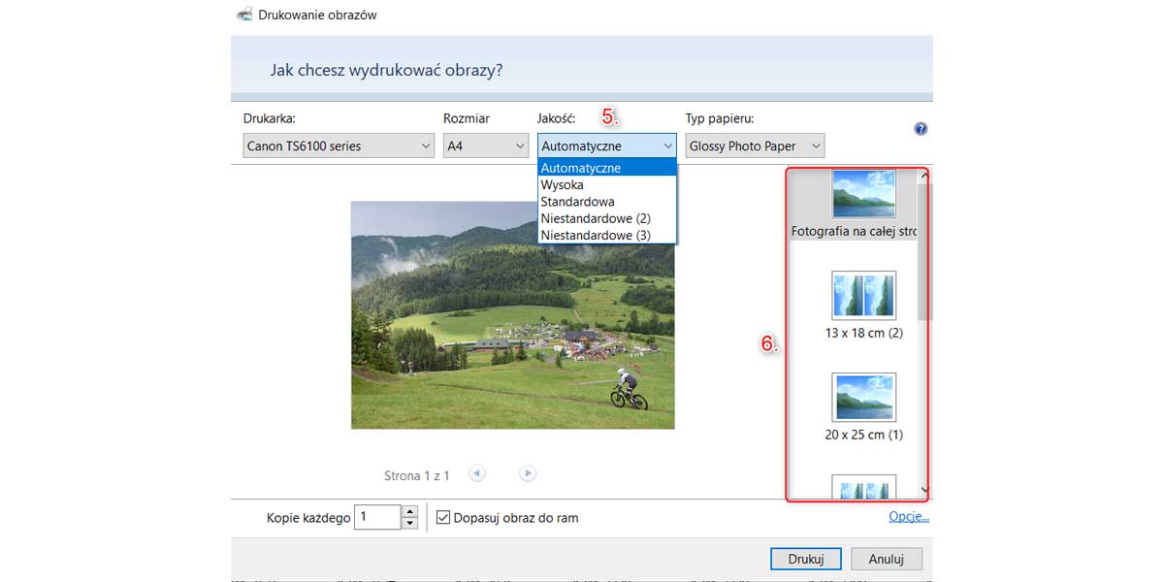The image size is (1164, 582).
Task: Open the Rozmiar paper size dropdown
Action: 484,146
